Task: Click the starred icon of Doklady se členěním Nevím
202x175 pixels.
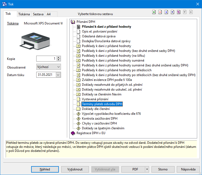Action: click(78, 94)
